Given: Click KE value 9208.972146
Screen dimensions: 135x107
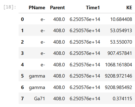Looking at the screenshot, I should tap(119, 76).
